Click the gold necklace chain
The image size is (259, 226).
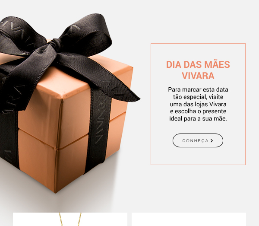pos(70,219)
